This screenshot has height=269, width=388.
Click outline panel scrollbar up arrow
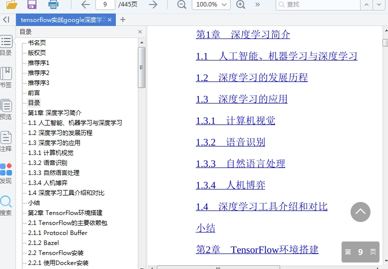(142, 42)
